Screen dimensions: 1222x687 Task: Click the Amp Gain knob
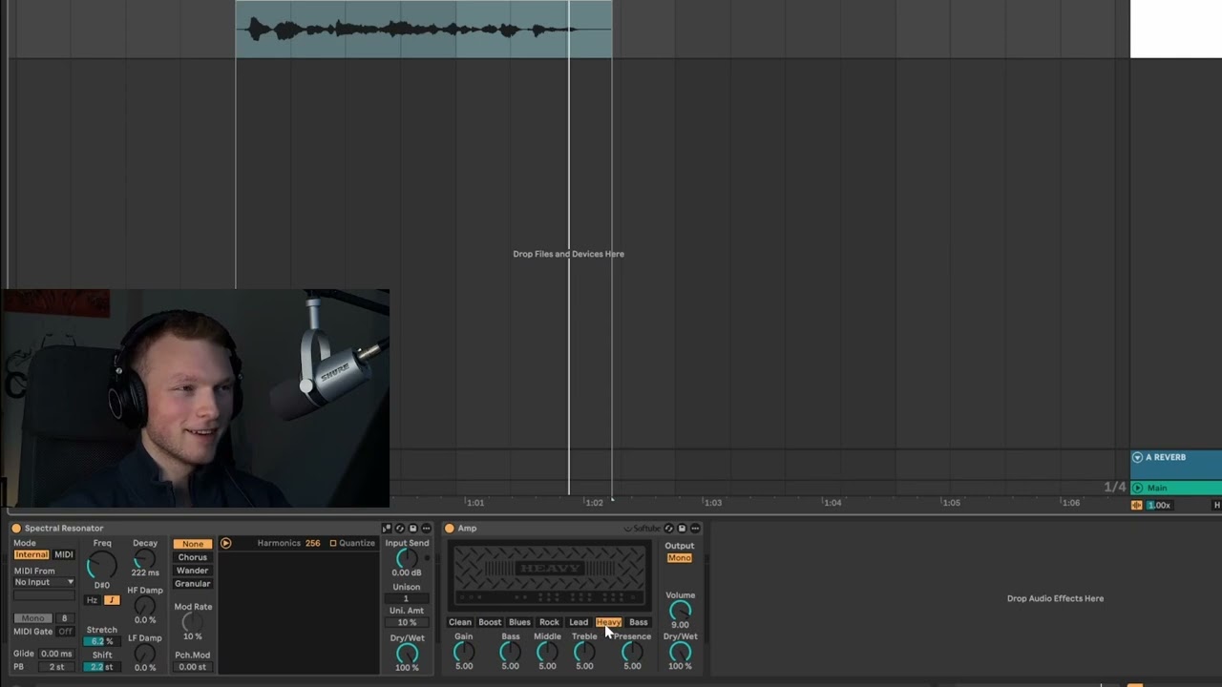coord(464,652)
